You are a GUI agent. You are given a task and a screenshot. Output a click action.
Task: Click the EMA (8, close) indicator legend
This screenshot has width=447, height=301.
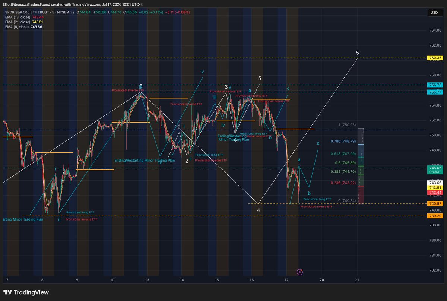point(17,27)
